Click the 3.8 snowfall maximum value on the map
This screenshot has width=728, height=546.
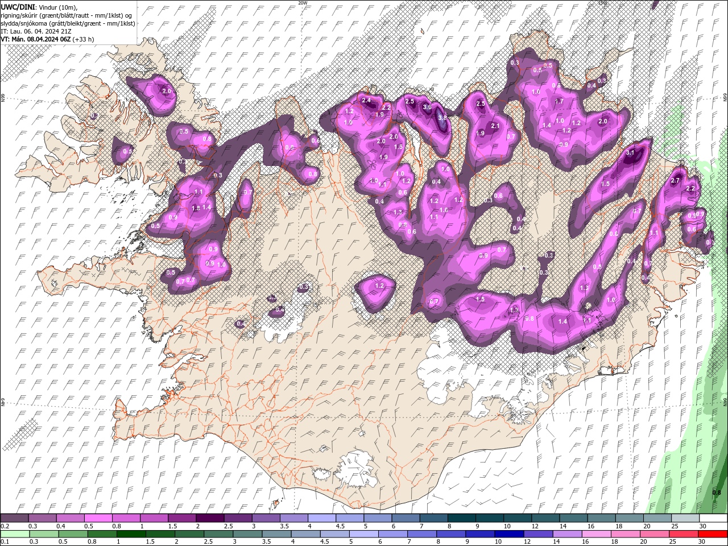(442, 118)
